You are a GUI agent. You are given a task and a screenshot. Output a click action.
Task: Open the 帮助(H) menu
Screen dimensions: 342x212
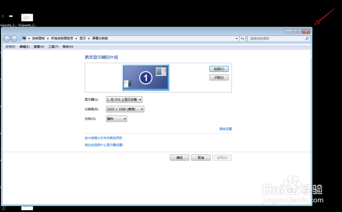point(68,46)
